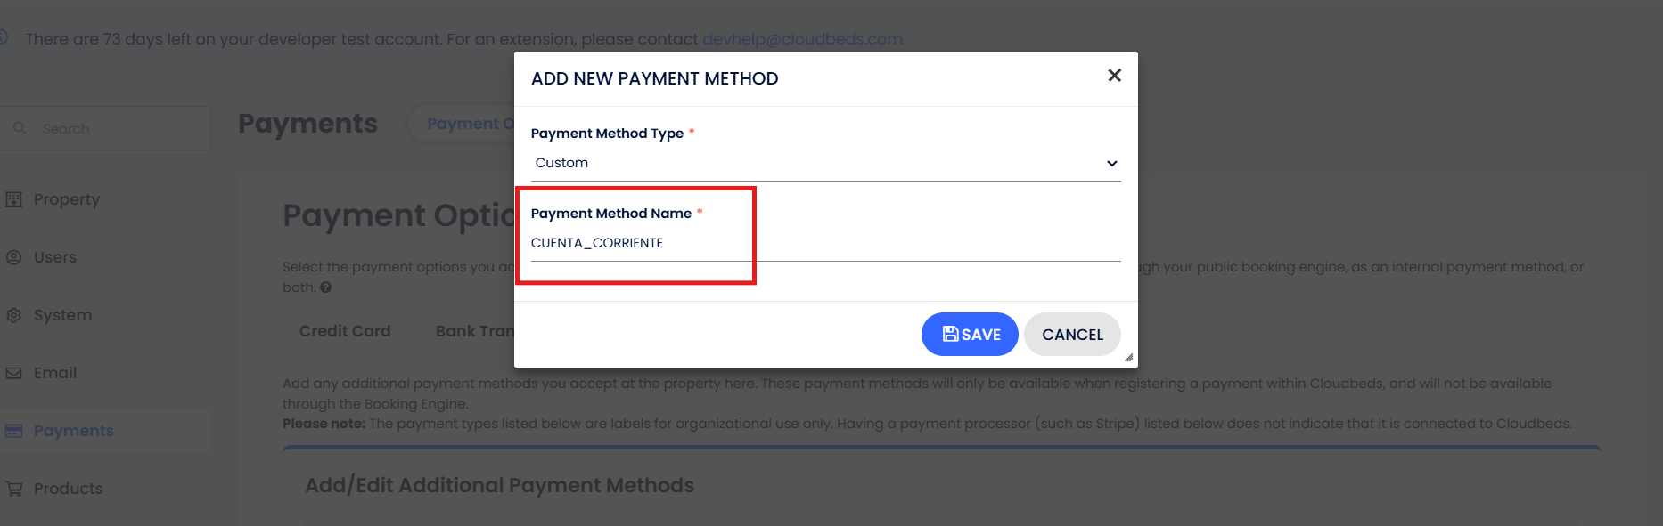Select the Credit Card tab
The height and width of the screenshot is (526, 1663).
345,331
